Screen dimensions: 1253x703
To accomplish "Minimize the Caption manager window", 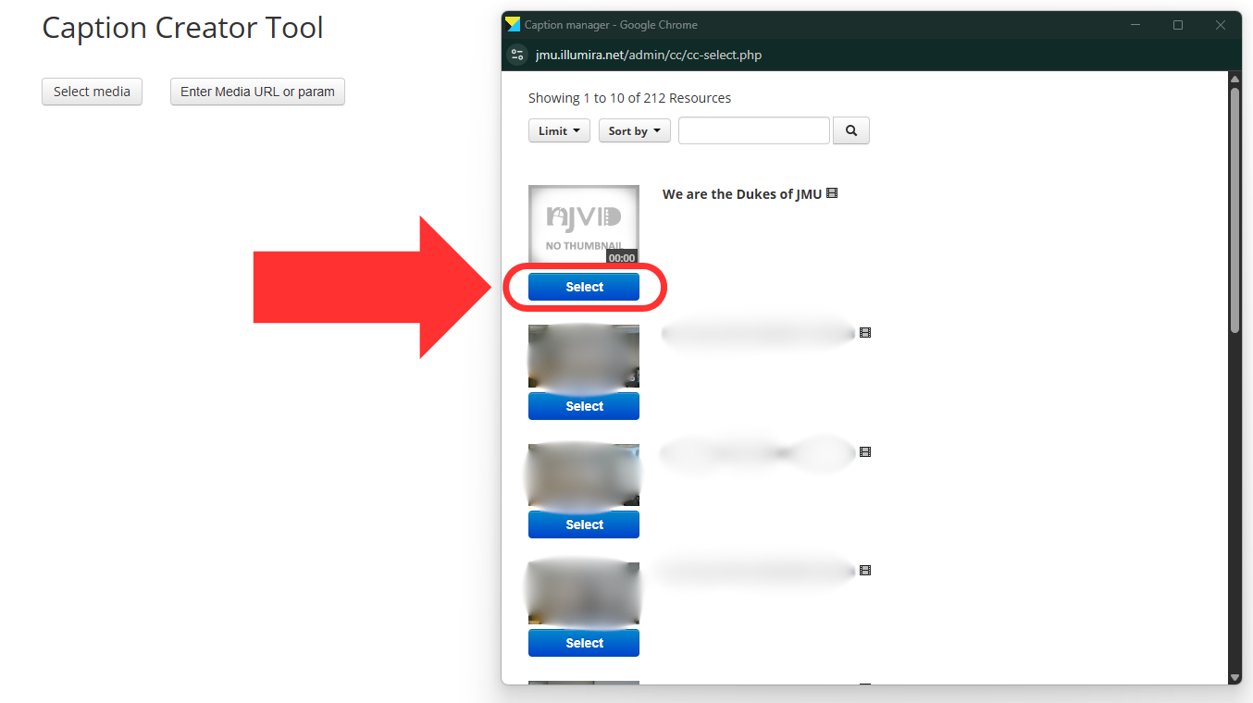I will coord(1135,25).
